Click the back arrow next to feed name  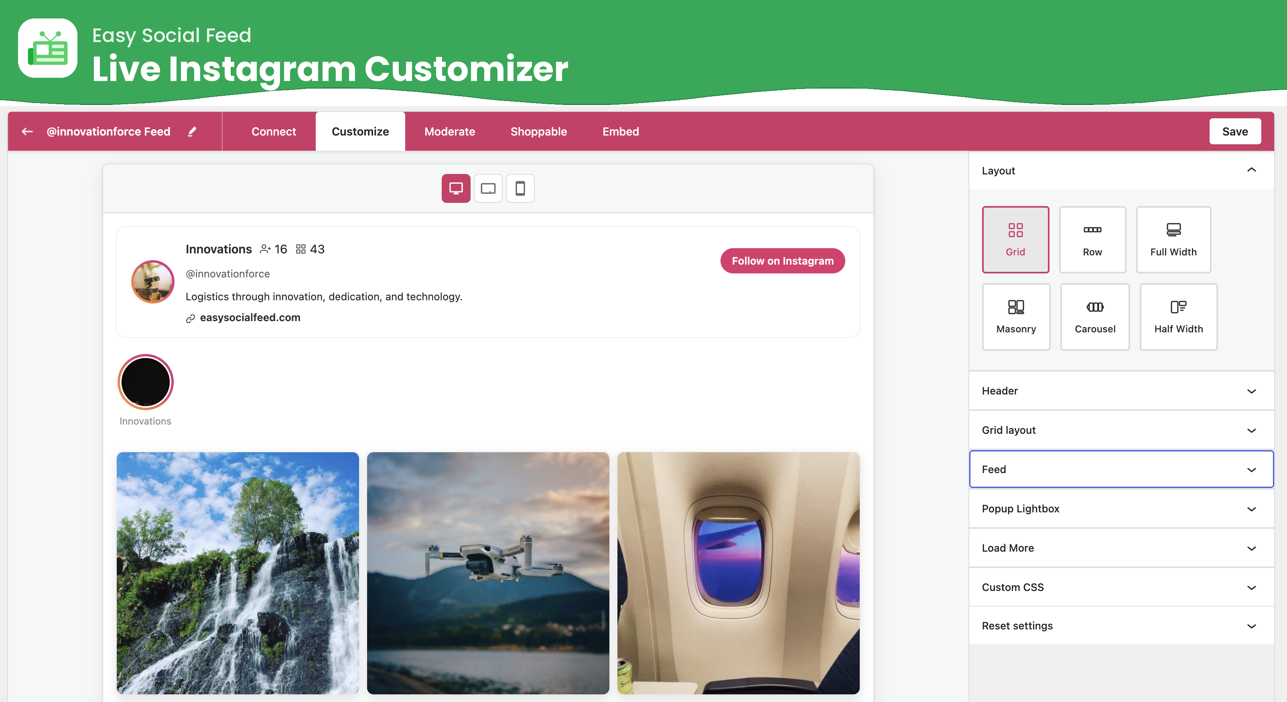coord(27,131)
